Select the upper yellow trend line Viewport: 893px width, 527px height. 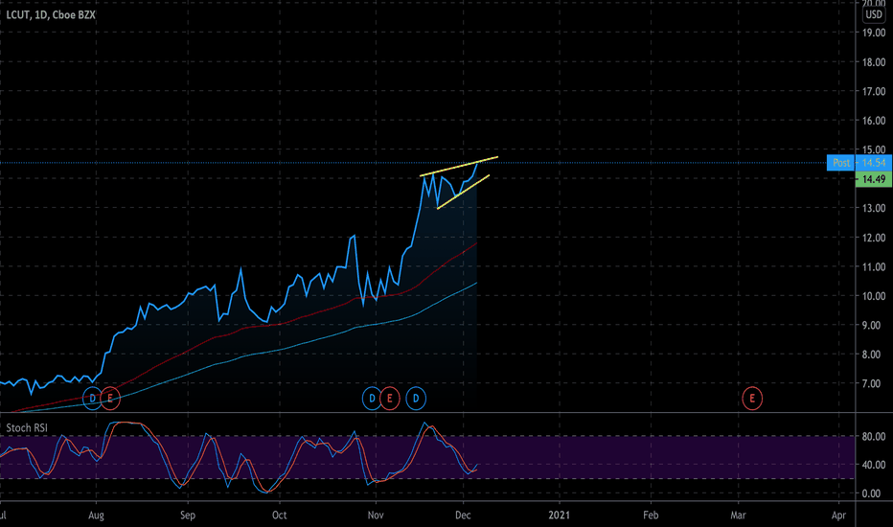point(459,166)
